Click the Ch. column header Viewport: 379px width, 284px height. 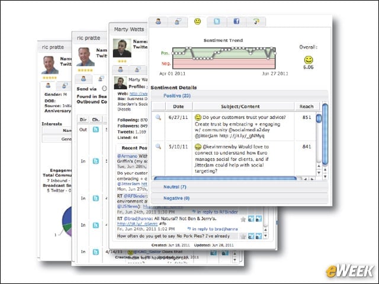96,120
